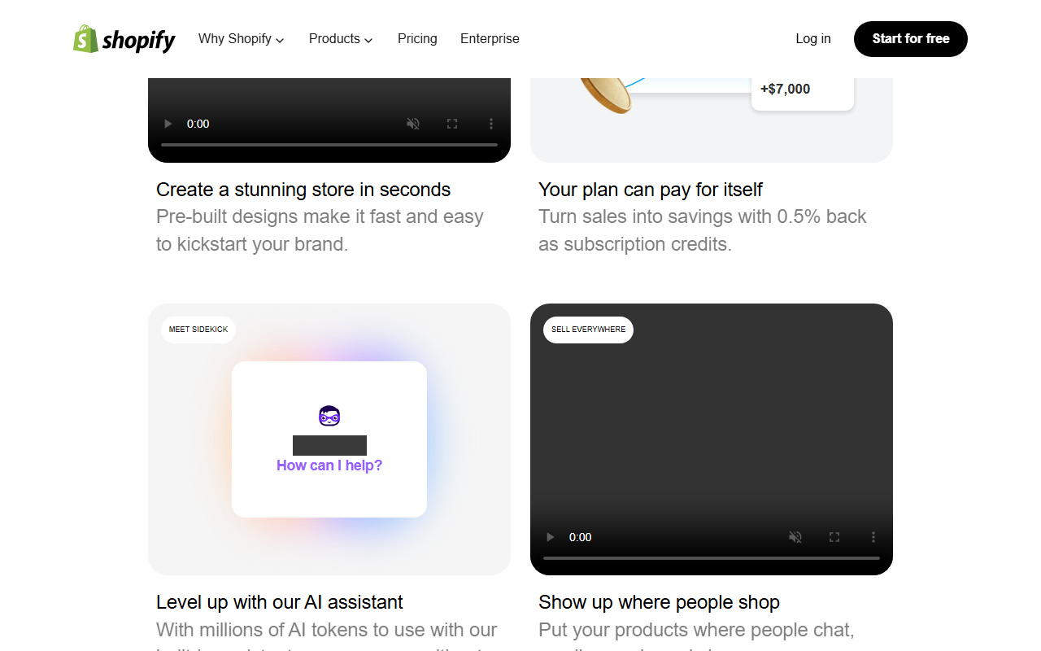Click the "Pre-built designs" description text

[320, 230]
